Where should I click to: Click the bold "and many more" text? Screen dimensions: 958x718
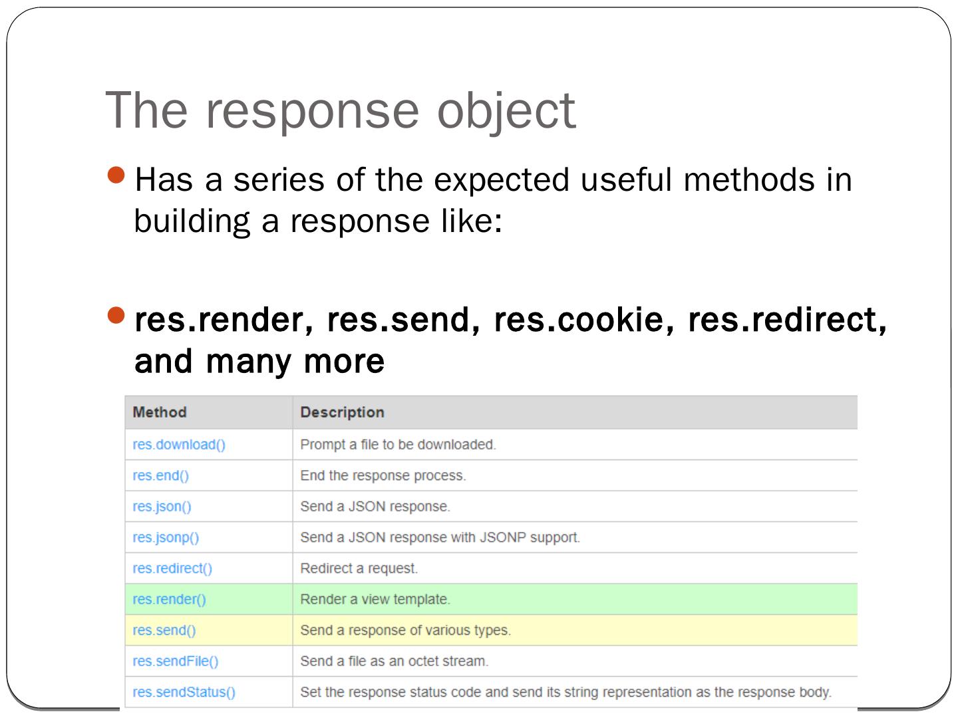259,362
